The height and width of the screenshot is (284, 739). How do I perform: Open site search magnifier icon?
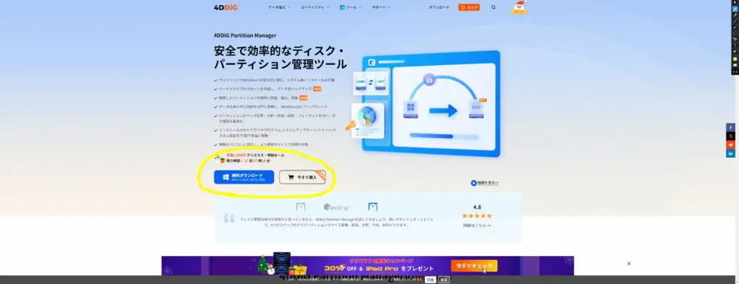pos(494,7)
